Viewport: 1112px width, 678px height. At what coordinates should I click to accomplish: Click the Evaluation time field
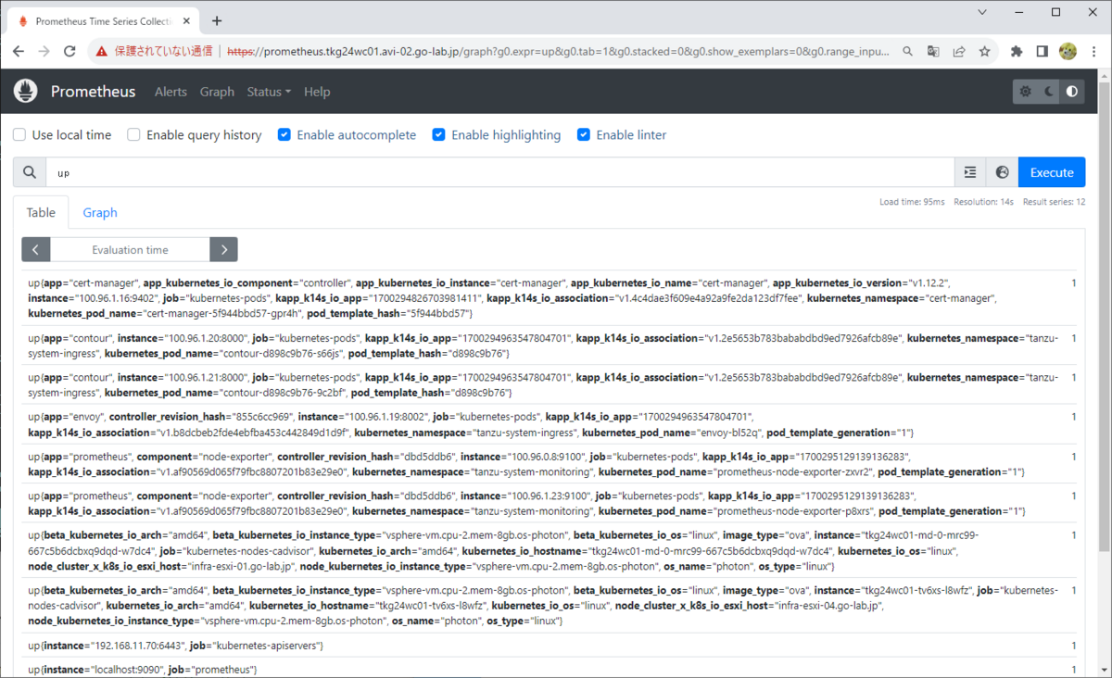click(x=130, y=249)
